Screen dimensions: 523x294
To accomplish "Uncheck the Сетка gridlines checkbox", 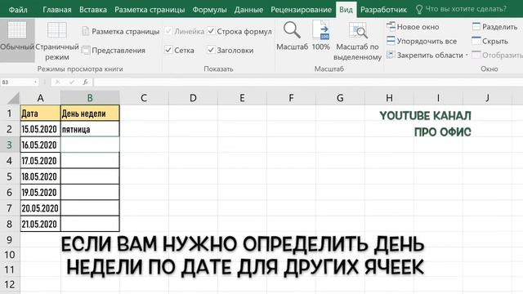I will pos(168,50).
